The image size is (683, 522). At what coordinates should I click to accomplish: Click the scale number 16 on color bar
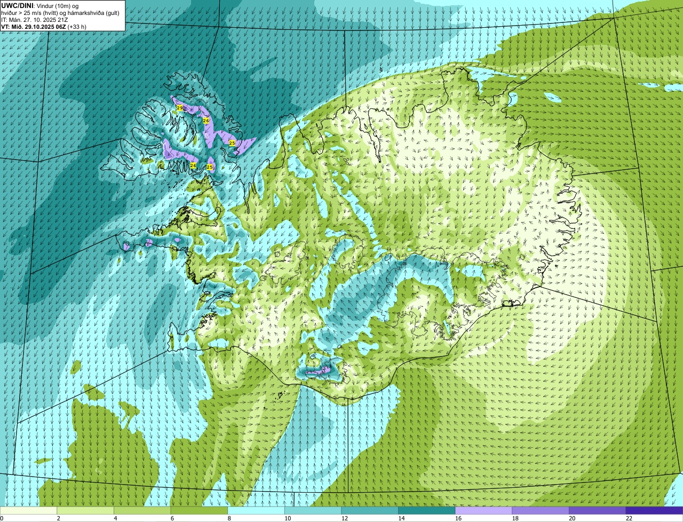458,518
